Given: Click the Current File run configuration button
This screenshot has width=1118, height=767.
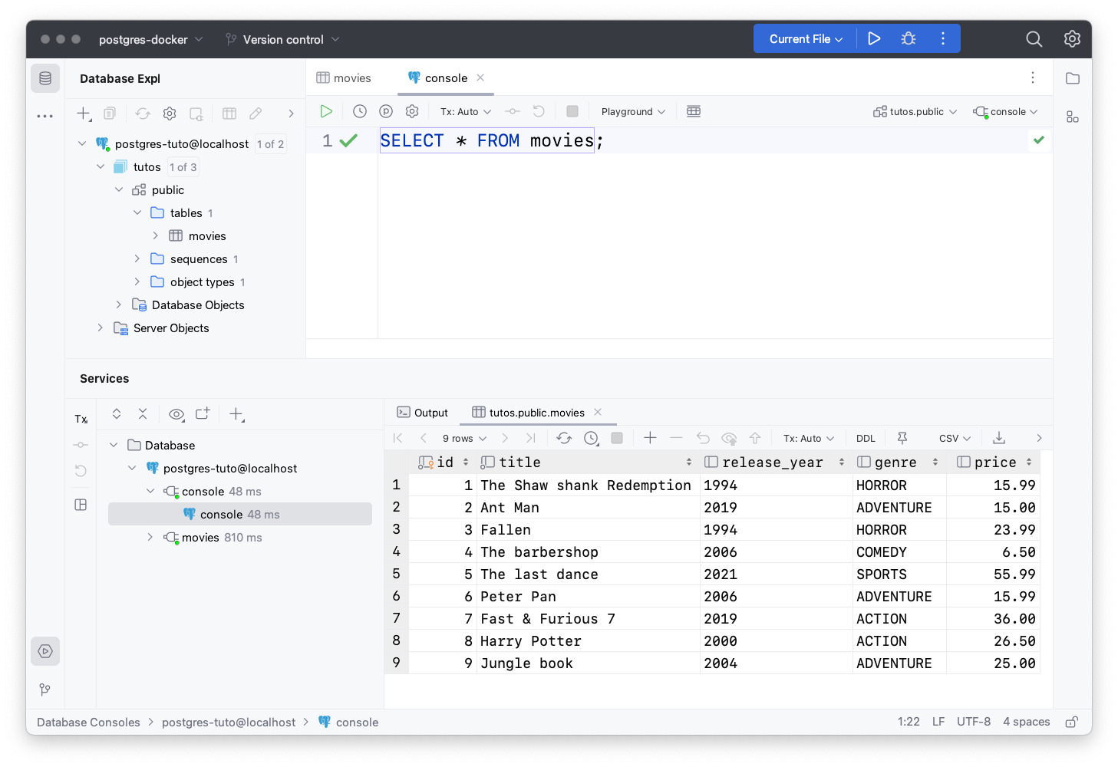Looking at the screenshot, I should [x=806, y=39].
